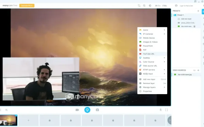This screenshot has height=127, width=204.
Task: Click the first locked preset slot
Action: pyautogui.click(x=50, y=120)
